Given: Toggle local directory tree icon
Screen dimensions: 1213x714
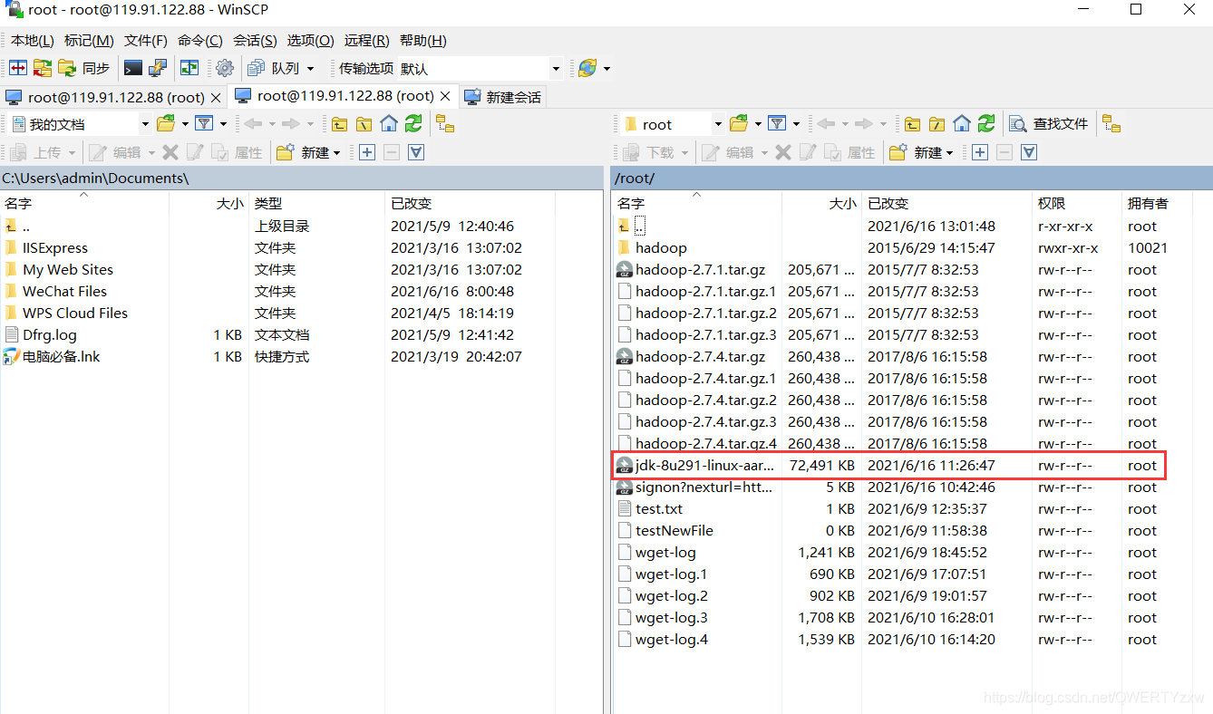Looking at the screenshot, I should coord(445,123).
